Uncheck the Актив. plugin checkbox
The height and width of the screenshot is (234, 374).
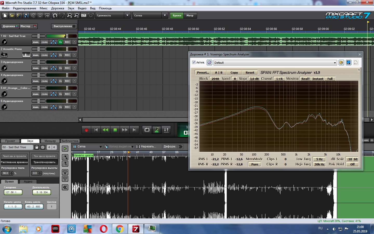click(x=194, y=62)
